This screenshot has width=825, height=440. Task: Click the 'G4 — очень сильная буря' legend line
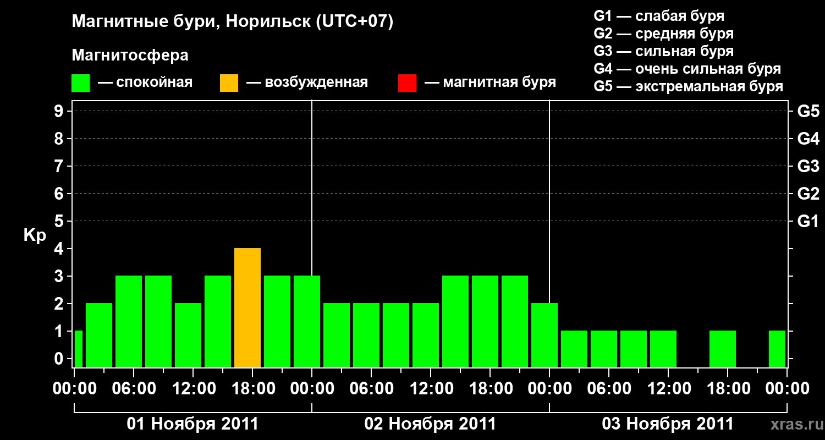point(687,69)
